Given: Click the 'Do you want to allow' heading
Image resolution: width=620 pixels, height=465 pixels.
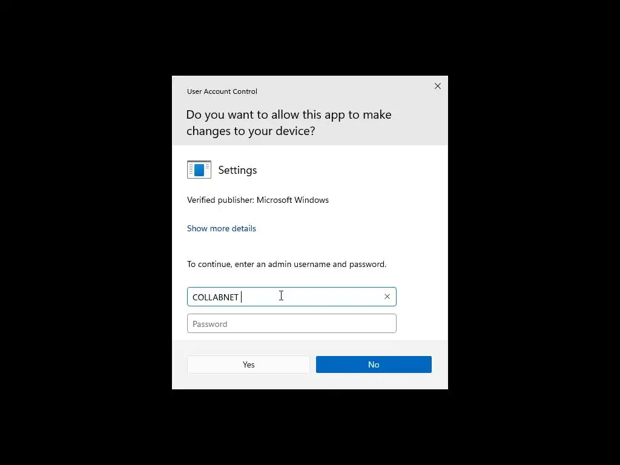Looking at the screenshot, I should [289, 122].
